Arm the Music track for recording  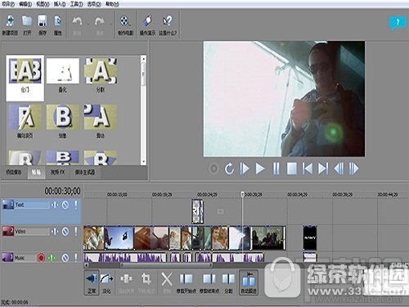point(41,258)
